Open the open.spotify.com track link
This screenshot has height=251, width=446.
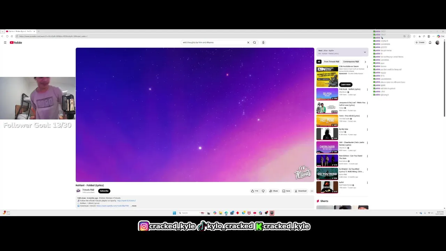[113, 206]
